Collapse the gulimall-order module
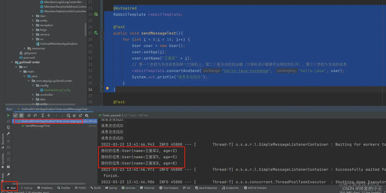The height and width of the screenshot is (193, 386). [12, 62]
